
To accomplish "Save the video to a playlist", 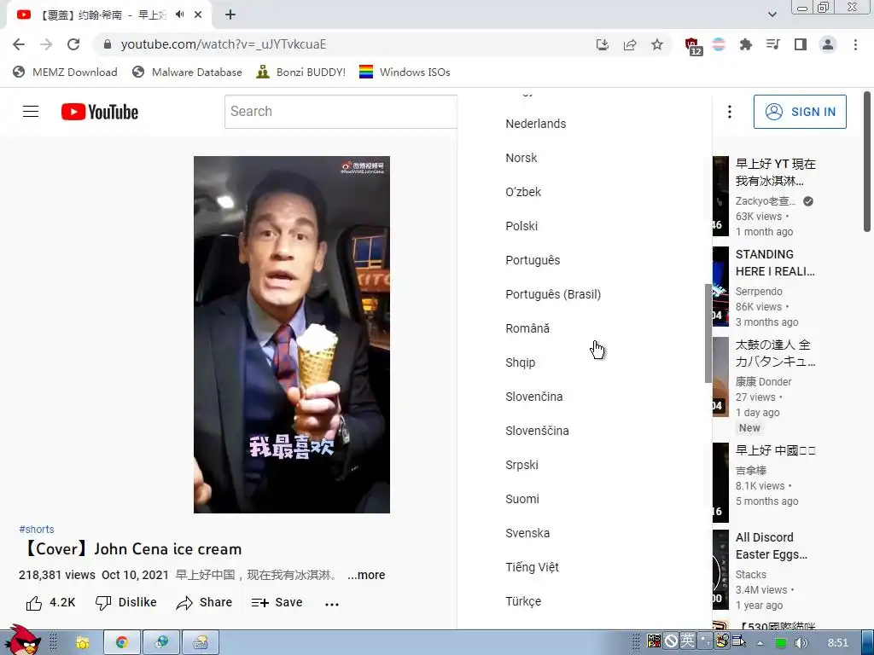I will coord(277,603).
